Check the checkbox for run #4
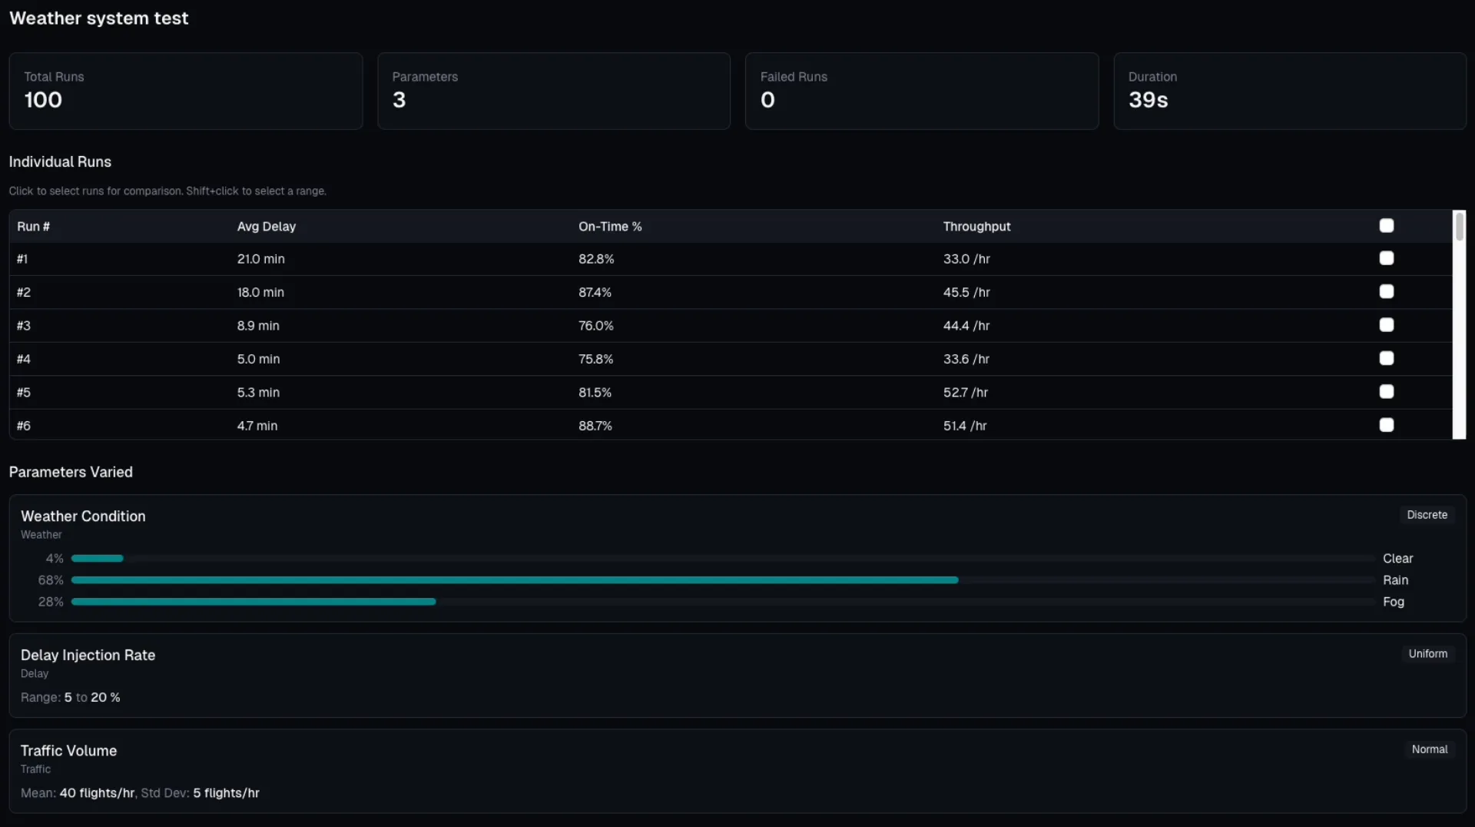Screen dimensions: 1475x827 click(1387, 358)
